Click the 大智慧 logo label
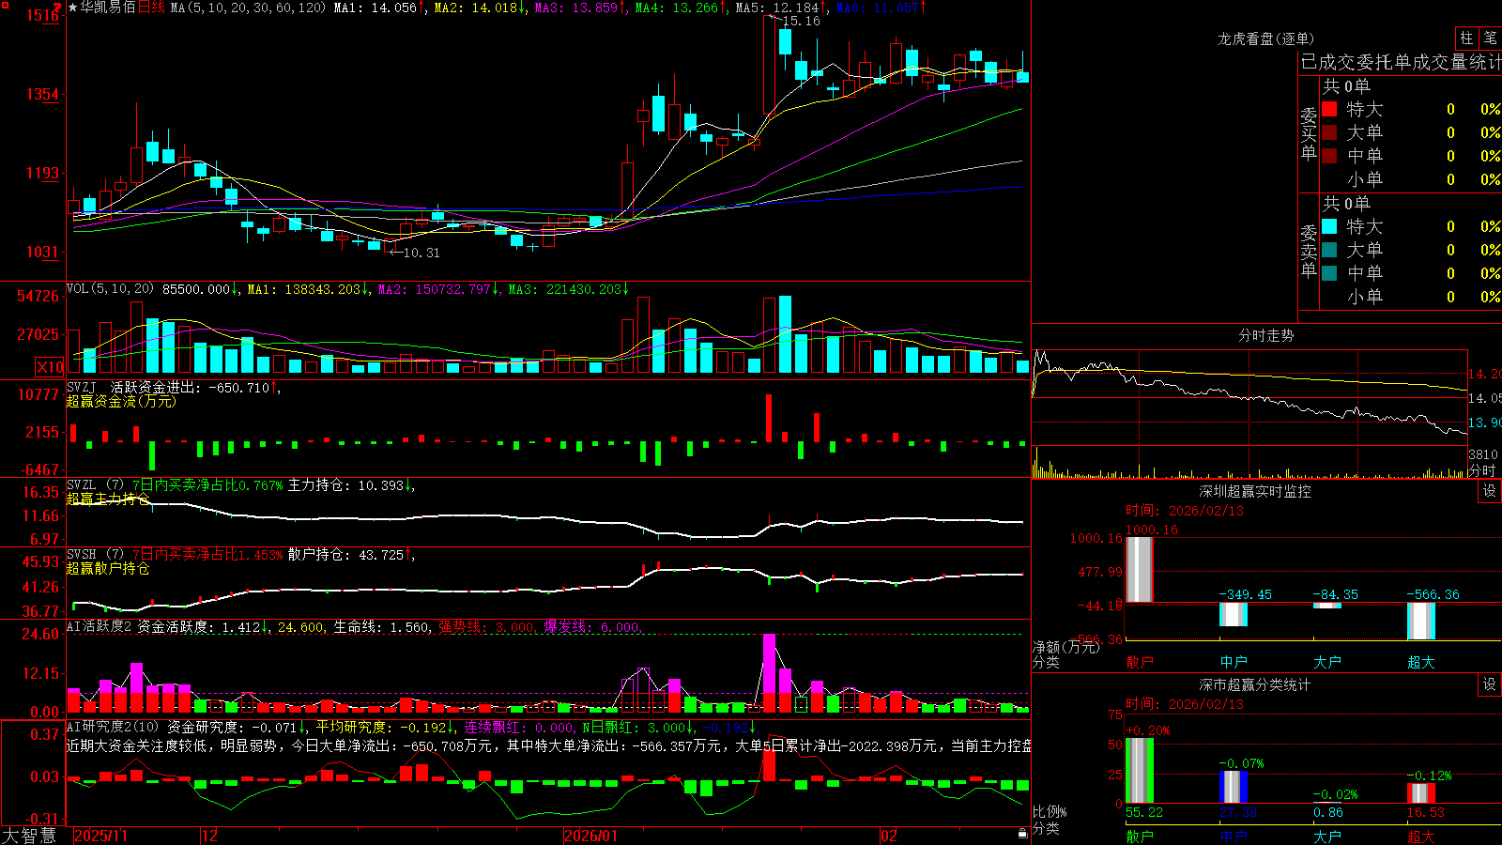The image size is (1502, 845). pos(29,835)
